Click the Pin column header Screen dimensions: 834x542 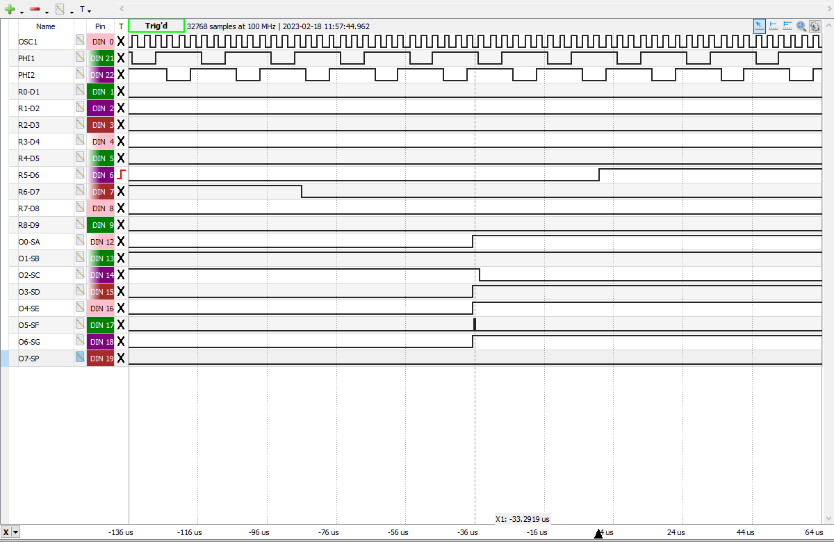100,26
